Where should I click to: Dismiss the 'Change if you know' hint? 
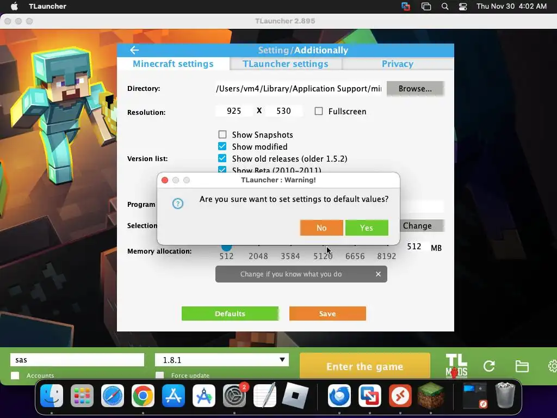(379, 274)
